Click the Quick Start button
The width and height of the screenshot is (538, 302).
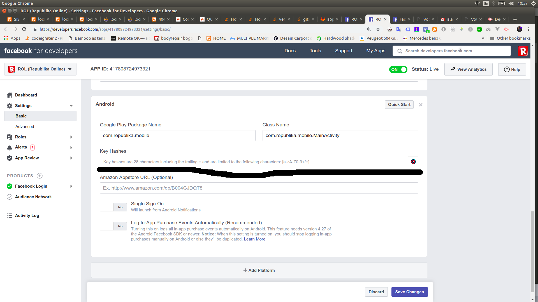click(399, 105)
